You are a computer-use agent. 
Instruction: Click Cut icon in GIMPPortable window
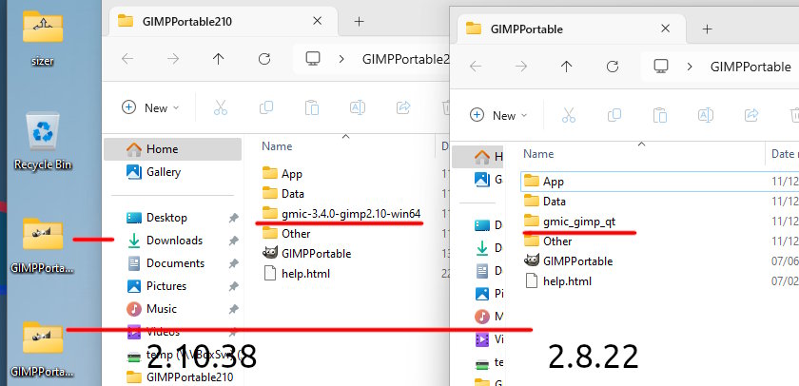(568, 115)
